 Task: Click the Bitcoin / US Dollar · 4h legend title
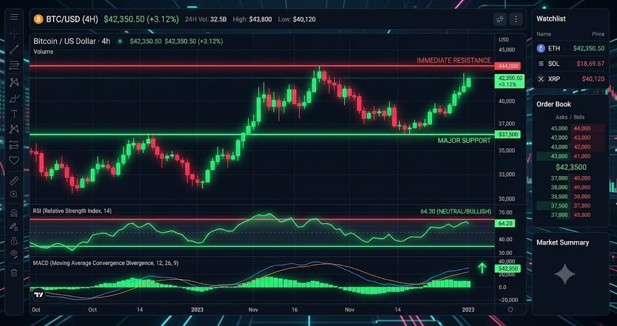pyautogui.click(x=72, y=41)
